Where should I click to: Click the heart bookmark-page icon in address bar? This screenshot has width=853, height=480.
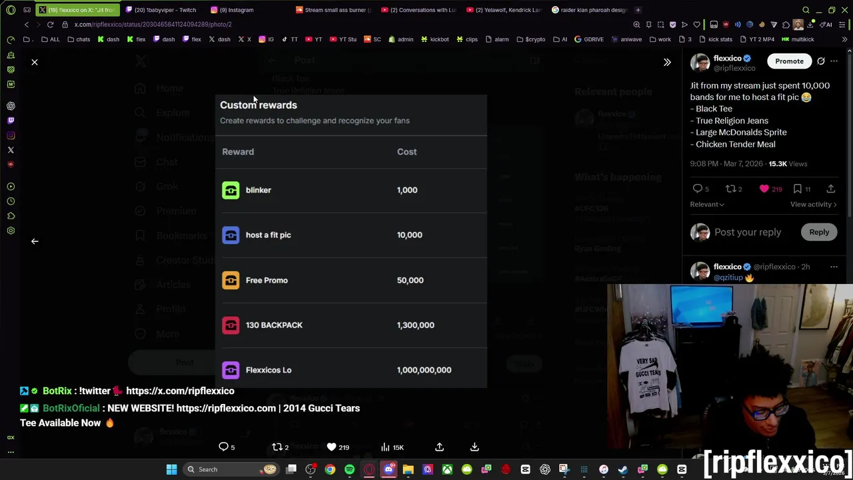(696, 25)
